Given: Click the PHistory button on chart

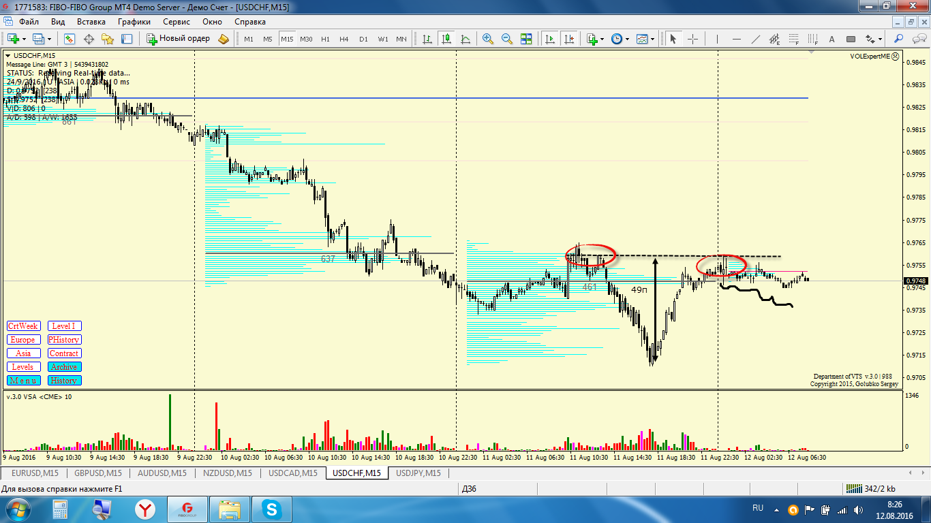Looking at the screenshot, I should click(64, 340).
